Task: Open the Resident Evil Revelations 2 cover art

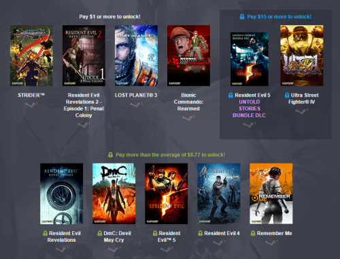Action: 84,56
